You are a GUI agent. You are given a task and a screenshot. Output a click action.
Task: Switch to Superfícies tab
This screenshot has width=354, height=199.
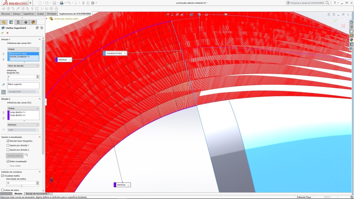click(x=29, y=14)
